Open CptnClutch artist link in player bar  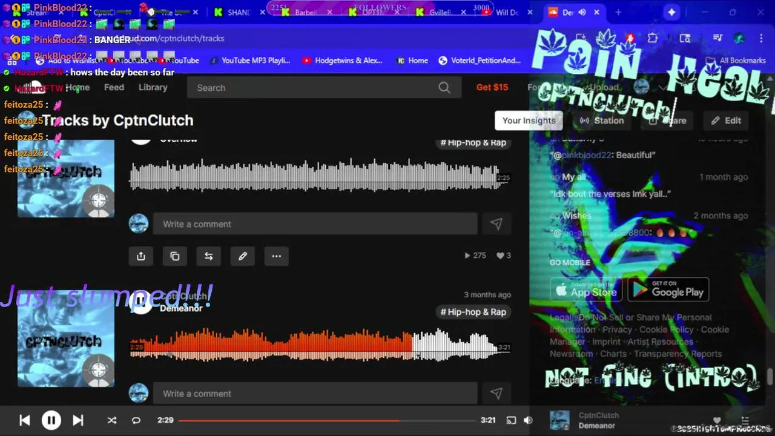point(599,415)
